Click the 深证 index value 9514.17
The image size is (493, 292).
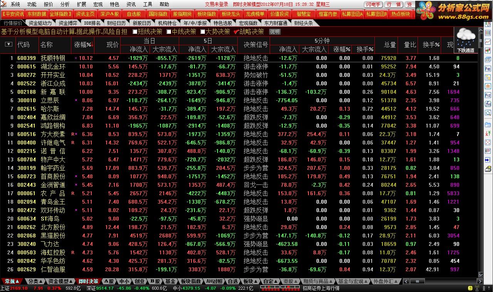point(105,289)
